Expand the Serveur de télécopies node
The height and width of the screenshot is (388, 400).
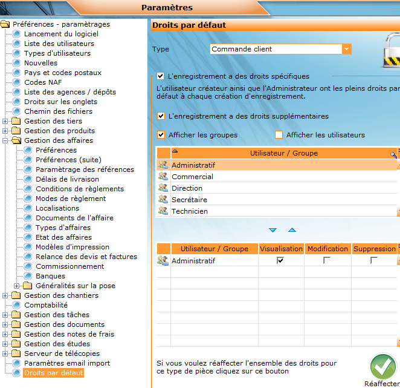[x=5, y=353]
